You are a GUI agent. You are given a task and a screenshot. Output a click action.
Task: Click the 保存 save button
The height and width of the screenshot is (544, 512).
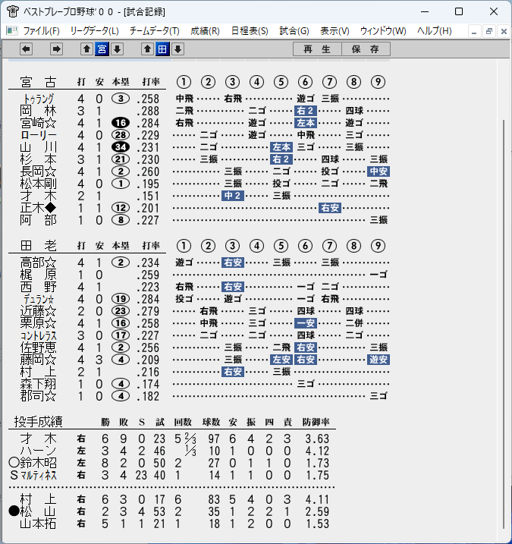click(x=366, y=49)
